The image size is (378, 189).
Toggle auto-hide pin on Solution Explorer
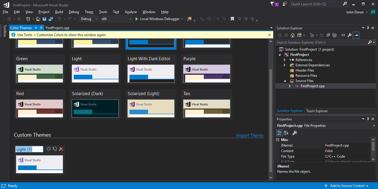368,28
